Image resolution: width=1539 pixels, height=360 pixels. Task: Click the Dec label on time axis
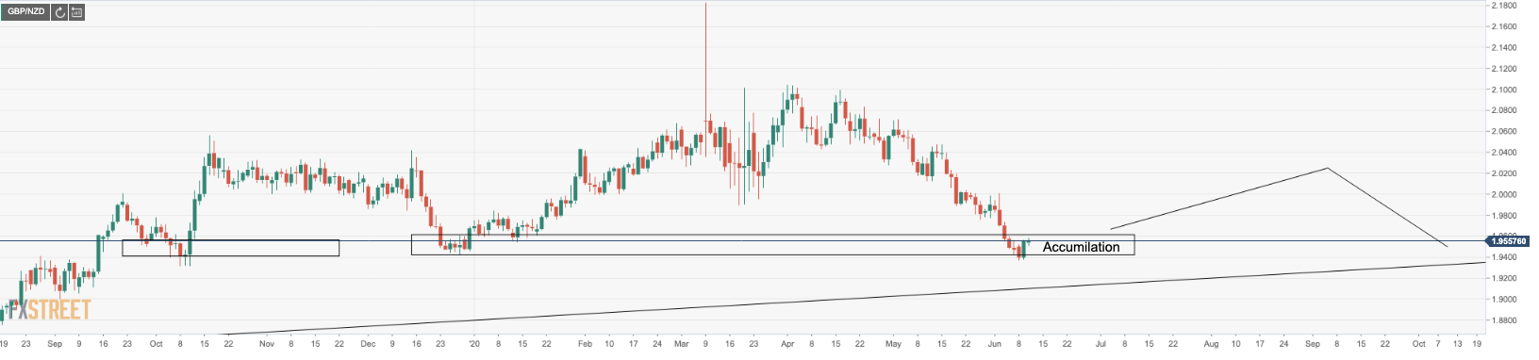pyautogui.click(x=369, y=344)
